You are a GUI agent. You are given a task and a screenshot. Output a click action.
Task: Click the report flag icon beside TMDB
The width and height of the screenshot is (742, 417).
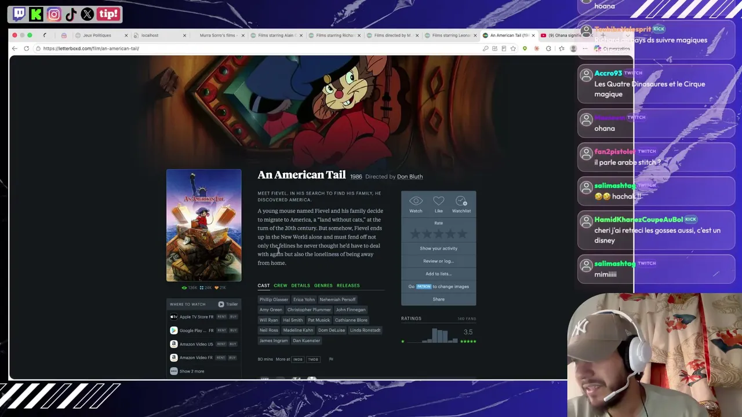click(331, 359)
